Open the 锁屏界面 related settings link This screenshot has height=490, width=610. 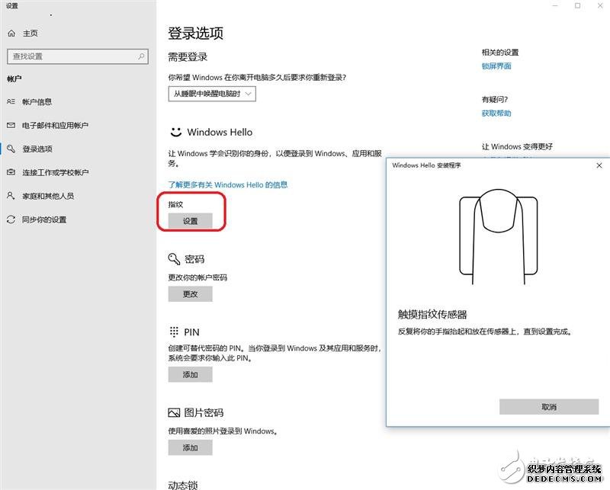pyautogui.click(x=496, y=66)
